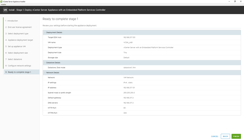Click IP settings value IPv4, static
Viewport: 244px width, 140px height.
pos(128,83)
